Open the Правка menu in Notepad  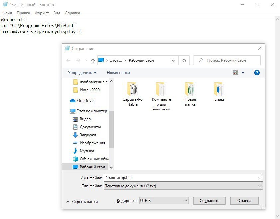point(23,13)
